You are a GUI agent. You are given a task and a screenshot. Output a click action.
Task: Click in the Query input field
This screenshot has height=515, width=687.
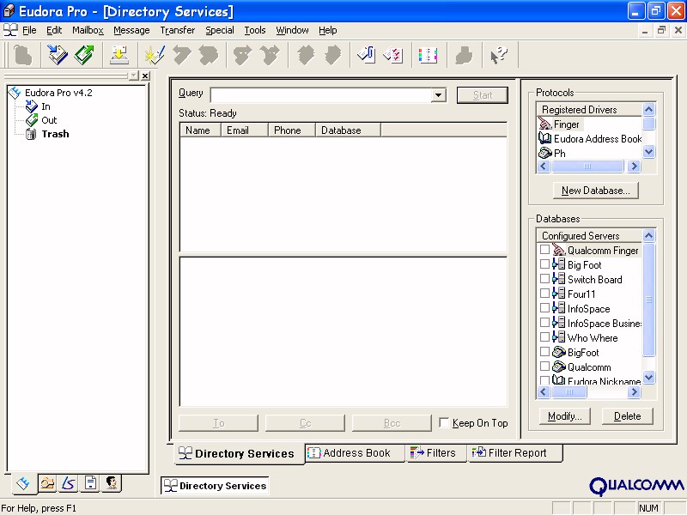[321, 95]
